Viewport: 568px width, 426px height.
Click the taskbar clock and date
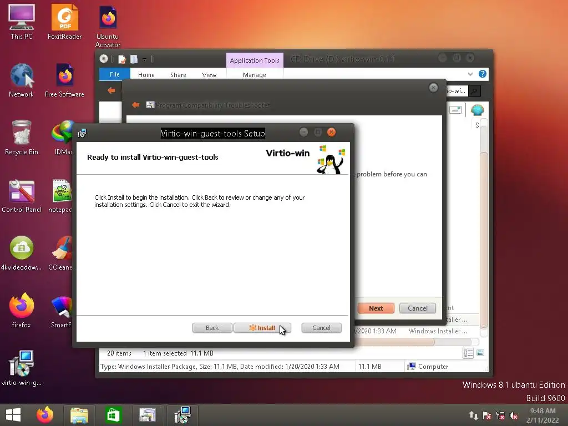pos(542,415)
